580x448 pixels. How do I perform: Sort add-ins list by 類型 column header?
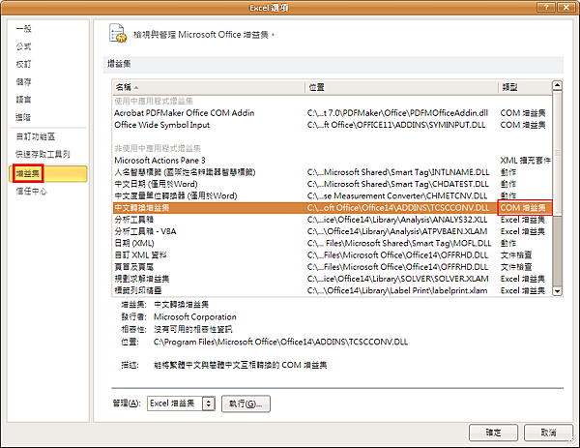tap(525, 87)
